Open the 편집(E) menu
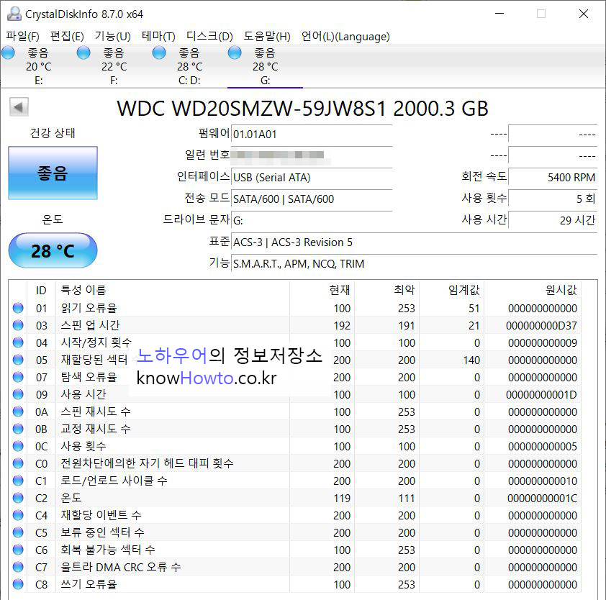Viewport: 606px width, 600px height. 67,36
